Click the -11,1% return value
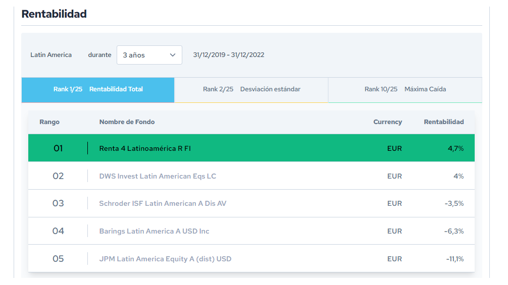 tap(454, 259)
